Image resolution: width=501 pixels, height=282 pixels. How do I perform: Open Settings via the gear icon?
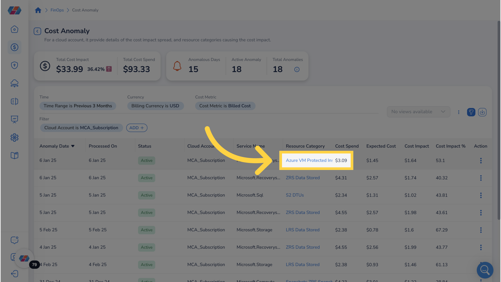tap(14, 137)
